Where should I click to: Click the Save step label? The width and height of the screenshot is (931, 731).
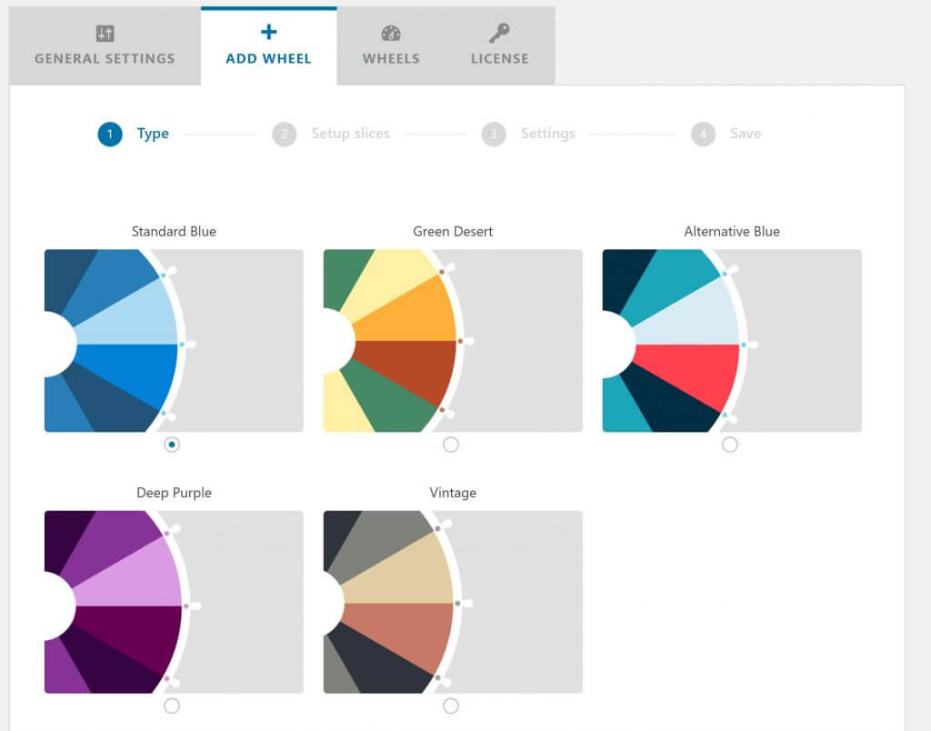click(x=746, y=134)
